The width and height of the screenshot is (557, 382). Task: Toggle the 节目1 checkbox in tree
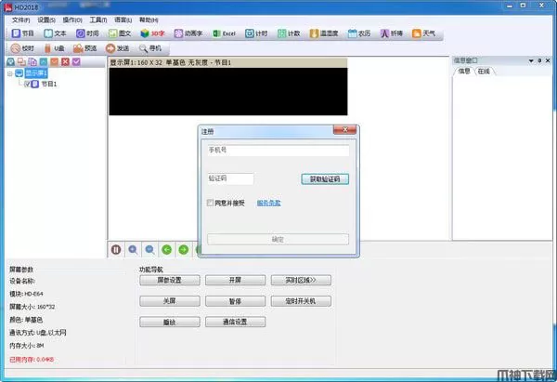pos(27,84)
